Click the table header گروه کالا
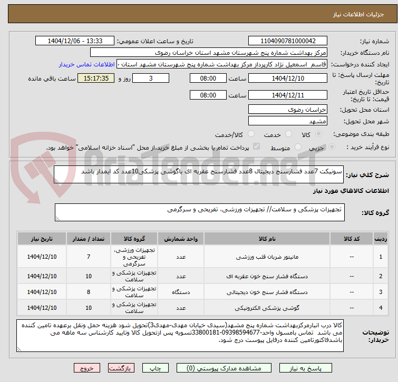Image resolution: width=398 pixels, height=382 pixels. point(134,239)
